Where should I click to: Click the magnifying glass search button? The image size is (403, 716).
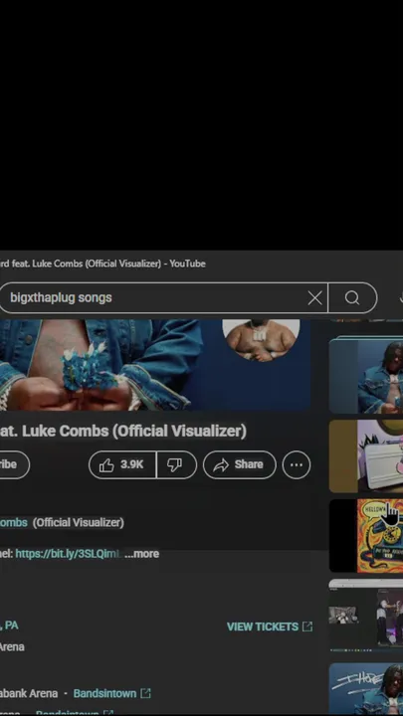[352, 298]
